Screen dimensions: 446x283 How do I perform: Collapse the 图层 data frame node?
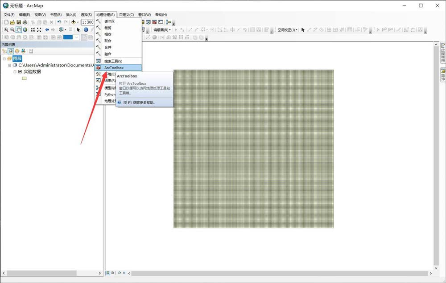click(x=4, y=58)
